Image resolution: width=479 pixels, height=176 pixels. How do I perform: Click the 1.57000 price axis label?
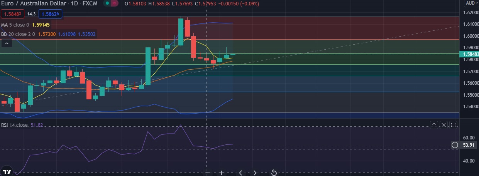pyautogui.click(x=470, y=72)
